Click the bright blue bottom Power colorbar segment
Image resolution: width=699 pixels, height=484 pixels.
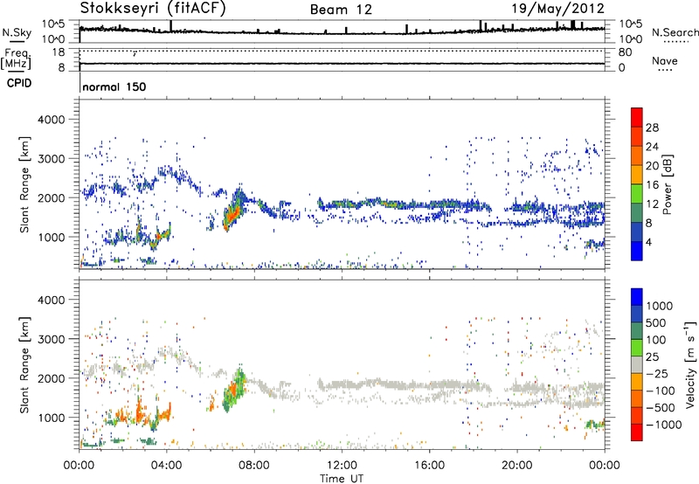click(x=637, y=251)
